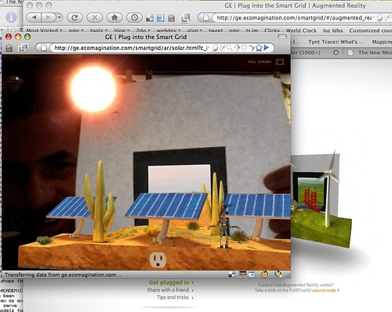Open the tweet bookmark
The image size is (392, 312).
point(216,30)
